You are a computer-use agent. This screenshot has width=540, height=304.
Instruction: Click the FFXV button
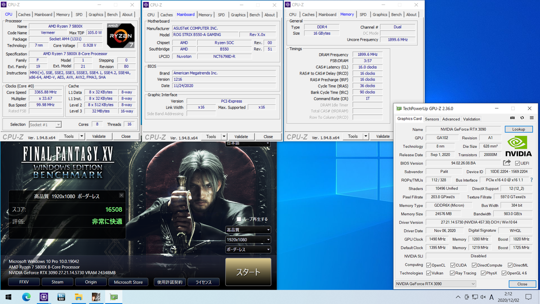24,282
